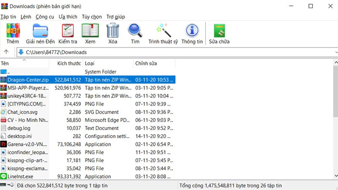This screenshot has height=190, width=338.
Task: Open the Tùy chọn menu
Action: [x=92, y=17]
